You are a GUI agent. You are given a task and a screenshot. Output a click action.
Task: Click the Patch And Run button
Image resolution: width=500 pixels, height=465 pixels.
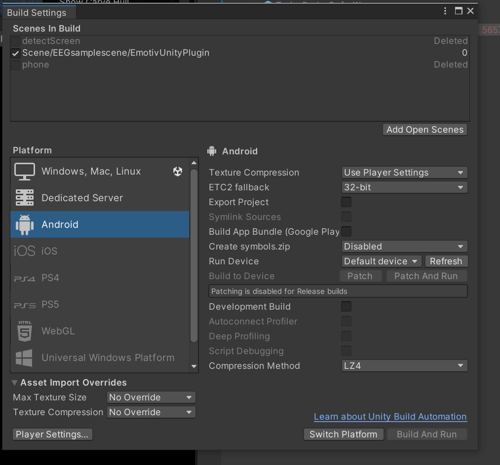tap(426, 276)
